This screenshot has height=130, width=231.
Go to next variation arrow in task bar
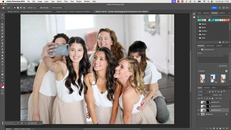25,123
